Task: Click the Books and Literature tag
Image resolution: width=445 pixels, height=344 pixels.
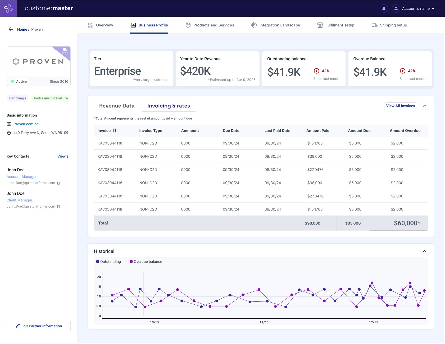Action: 50,98
